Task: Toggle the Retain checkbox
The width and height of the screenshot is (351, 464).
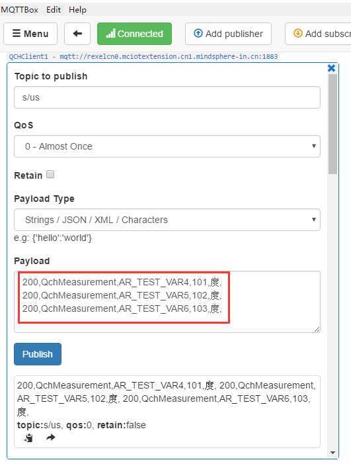Action: click(50, 174)
